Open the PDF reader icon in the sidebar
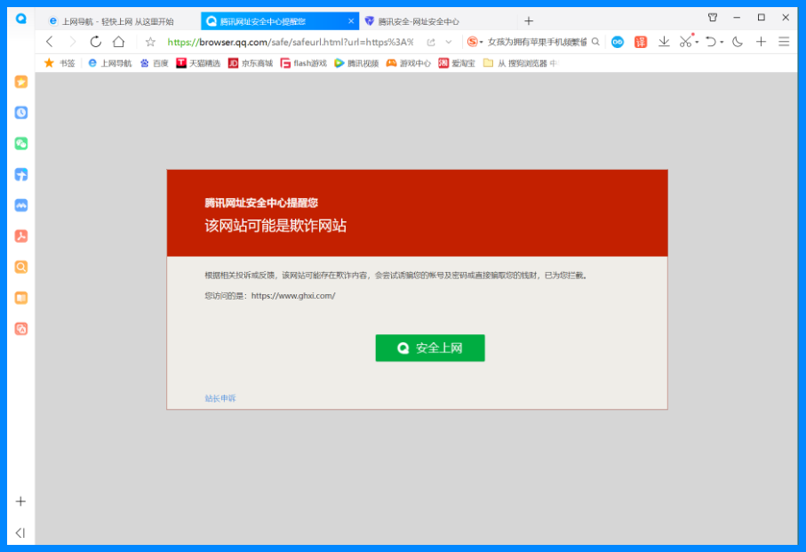Screen dimensions: 806x552 click(20, 236)
